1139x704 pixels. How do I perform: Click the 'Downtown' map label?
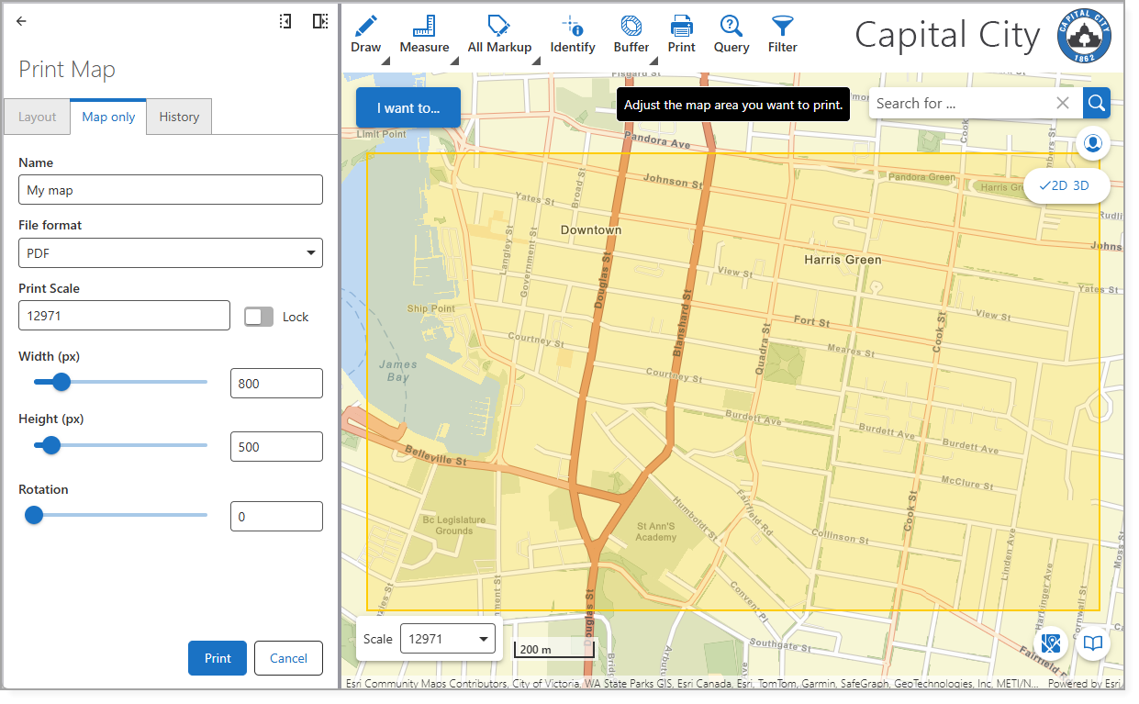coord(591,229)
